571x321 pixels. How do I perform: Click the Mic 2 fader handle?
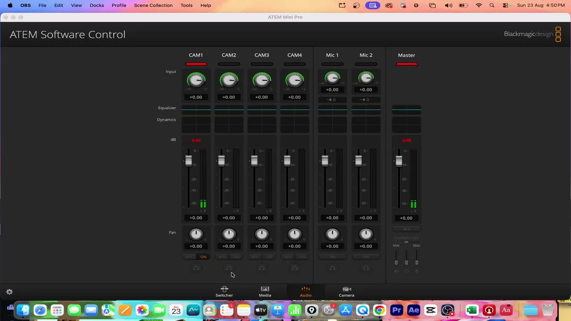[359, 161]
